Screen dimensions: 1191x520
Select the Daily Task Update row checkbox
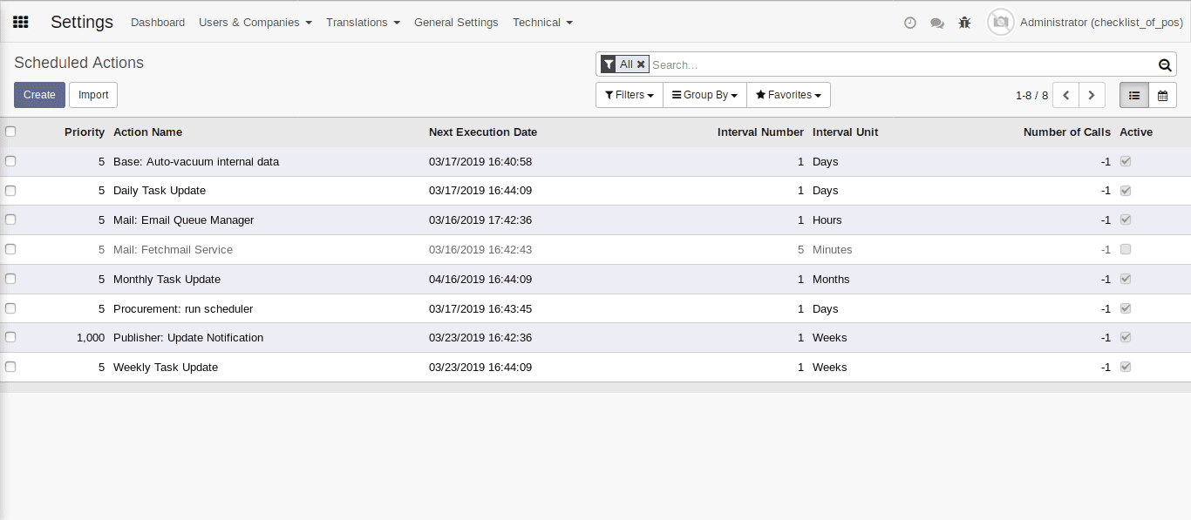click(10, 190)
